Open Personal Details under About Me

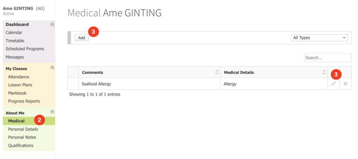23,129
